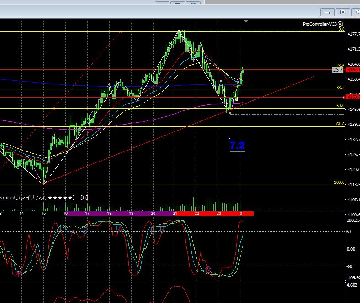Screen dimensions: 360x303
Task: Select the Fibonacci 0.0 level label
Action: tap(341, 29)
